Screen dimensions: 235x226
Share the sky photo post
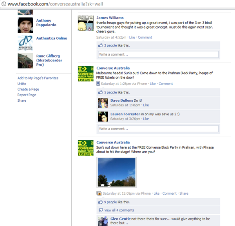184,194
